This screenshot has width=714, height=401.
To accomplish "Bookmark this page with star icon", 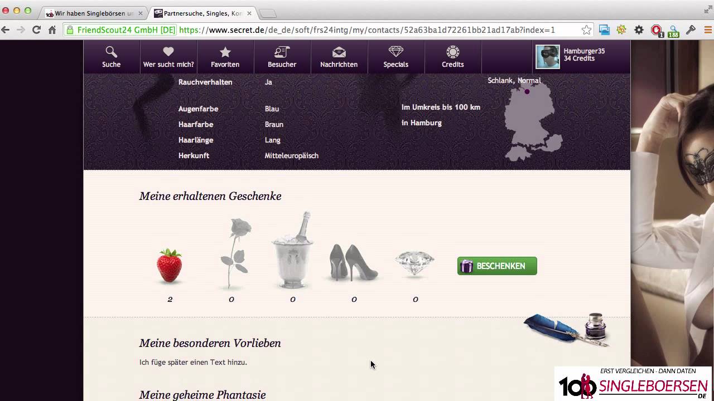I will (x=586, y=30).
